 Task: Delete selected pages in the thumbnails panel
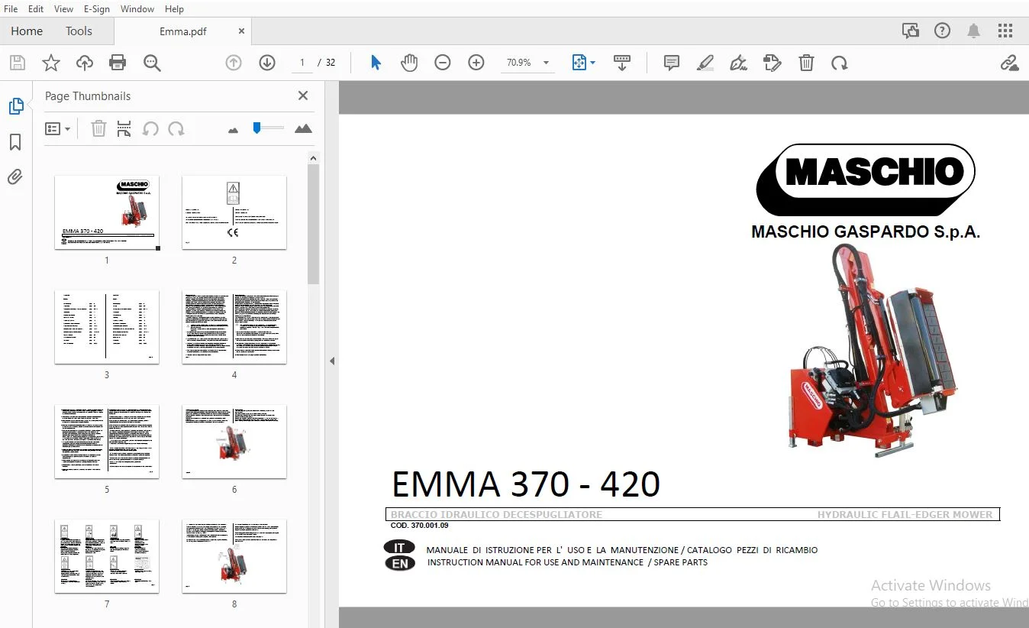[x=98, y=129]
